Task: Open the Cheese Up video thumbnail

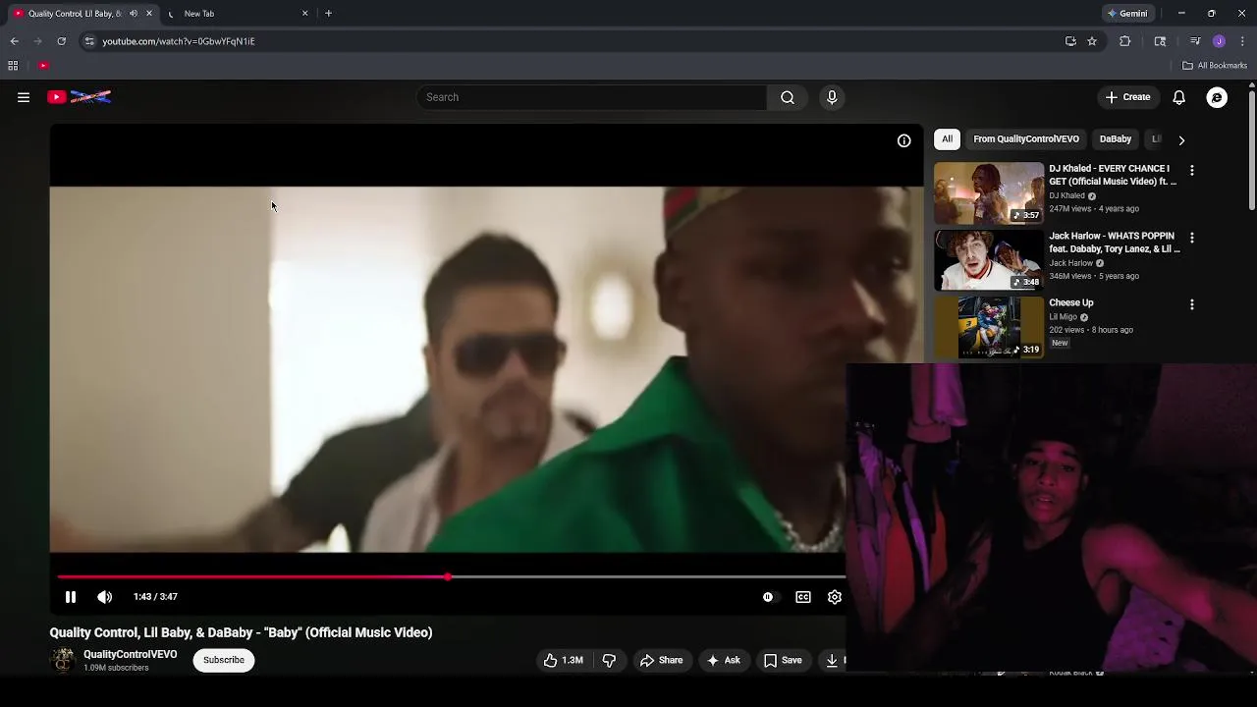Action: coord(989,327)
